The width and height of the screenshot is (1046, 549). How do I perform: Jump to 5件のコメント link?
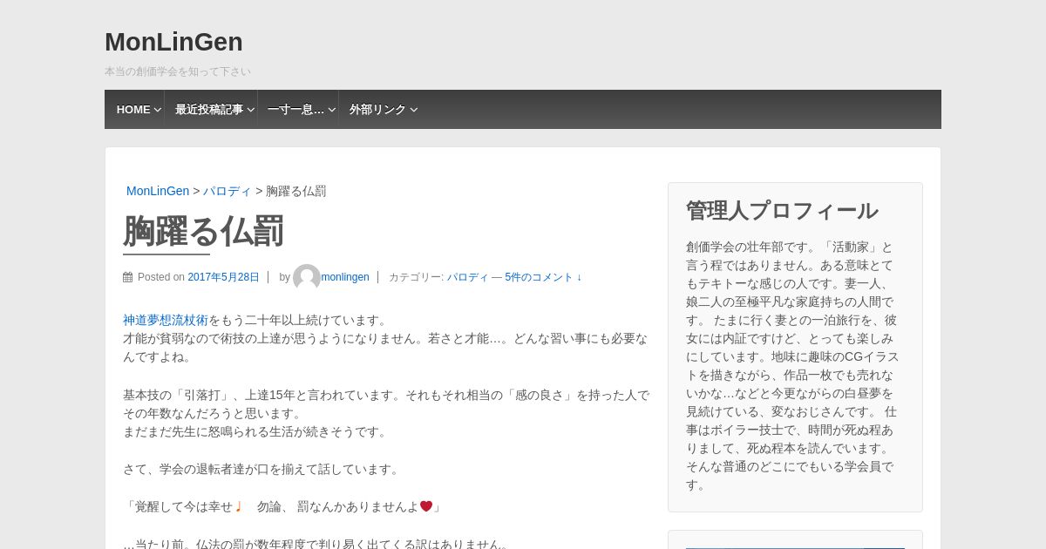[x=543, y=277]
